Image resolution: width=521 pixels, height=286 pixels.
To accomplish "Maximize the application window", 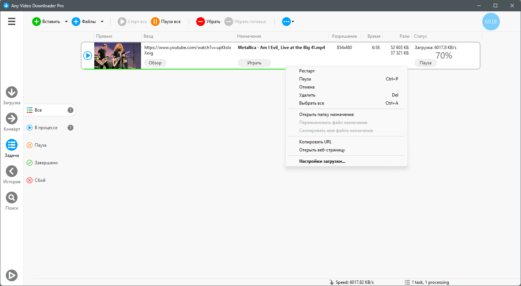I will pyautogui.click(x=495, y=5).
